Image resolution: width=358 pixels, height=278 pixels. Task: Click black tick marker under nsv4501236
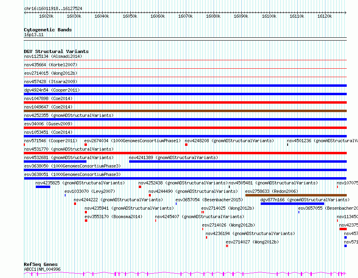288,145
